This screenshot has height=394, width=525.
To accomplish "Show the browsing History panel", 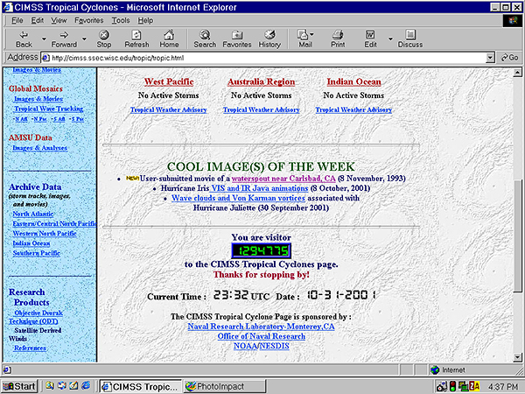I will point(269,37).
